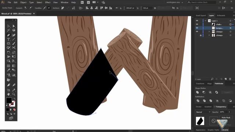Select the Lasso tool
Viewport: 235px width, 132px height.
pos(14,30)
